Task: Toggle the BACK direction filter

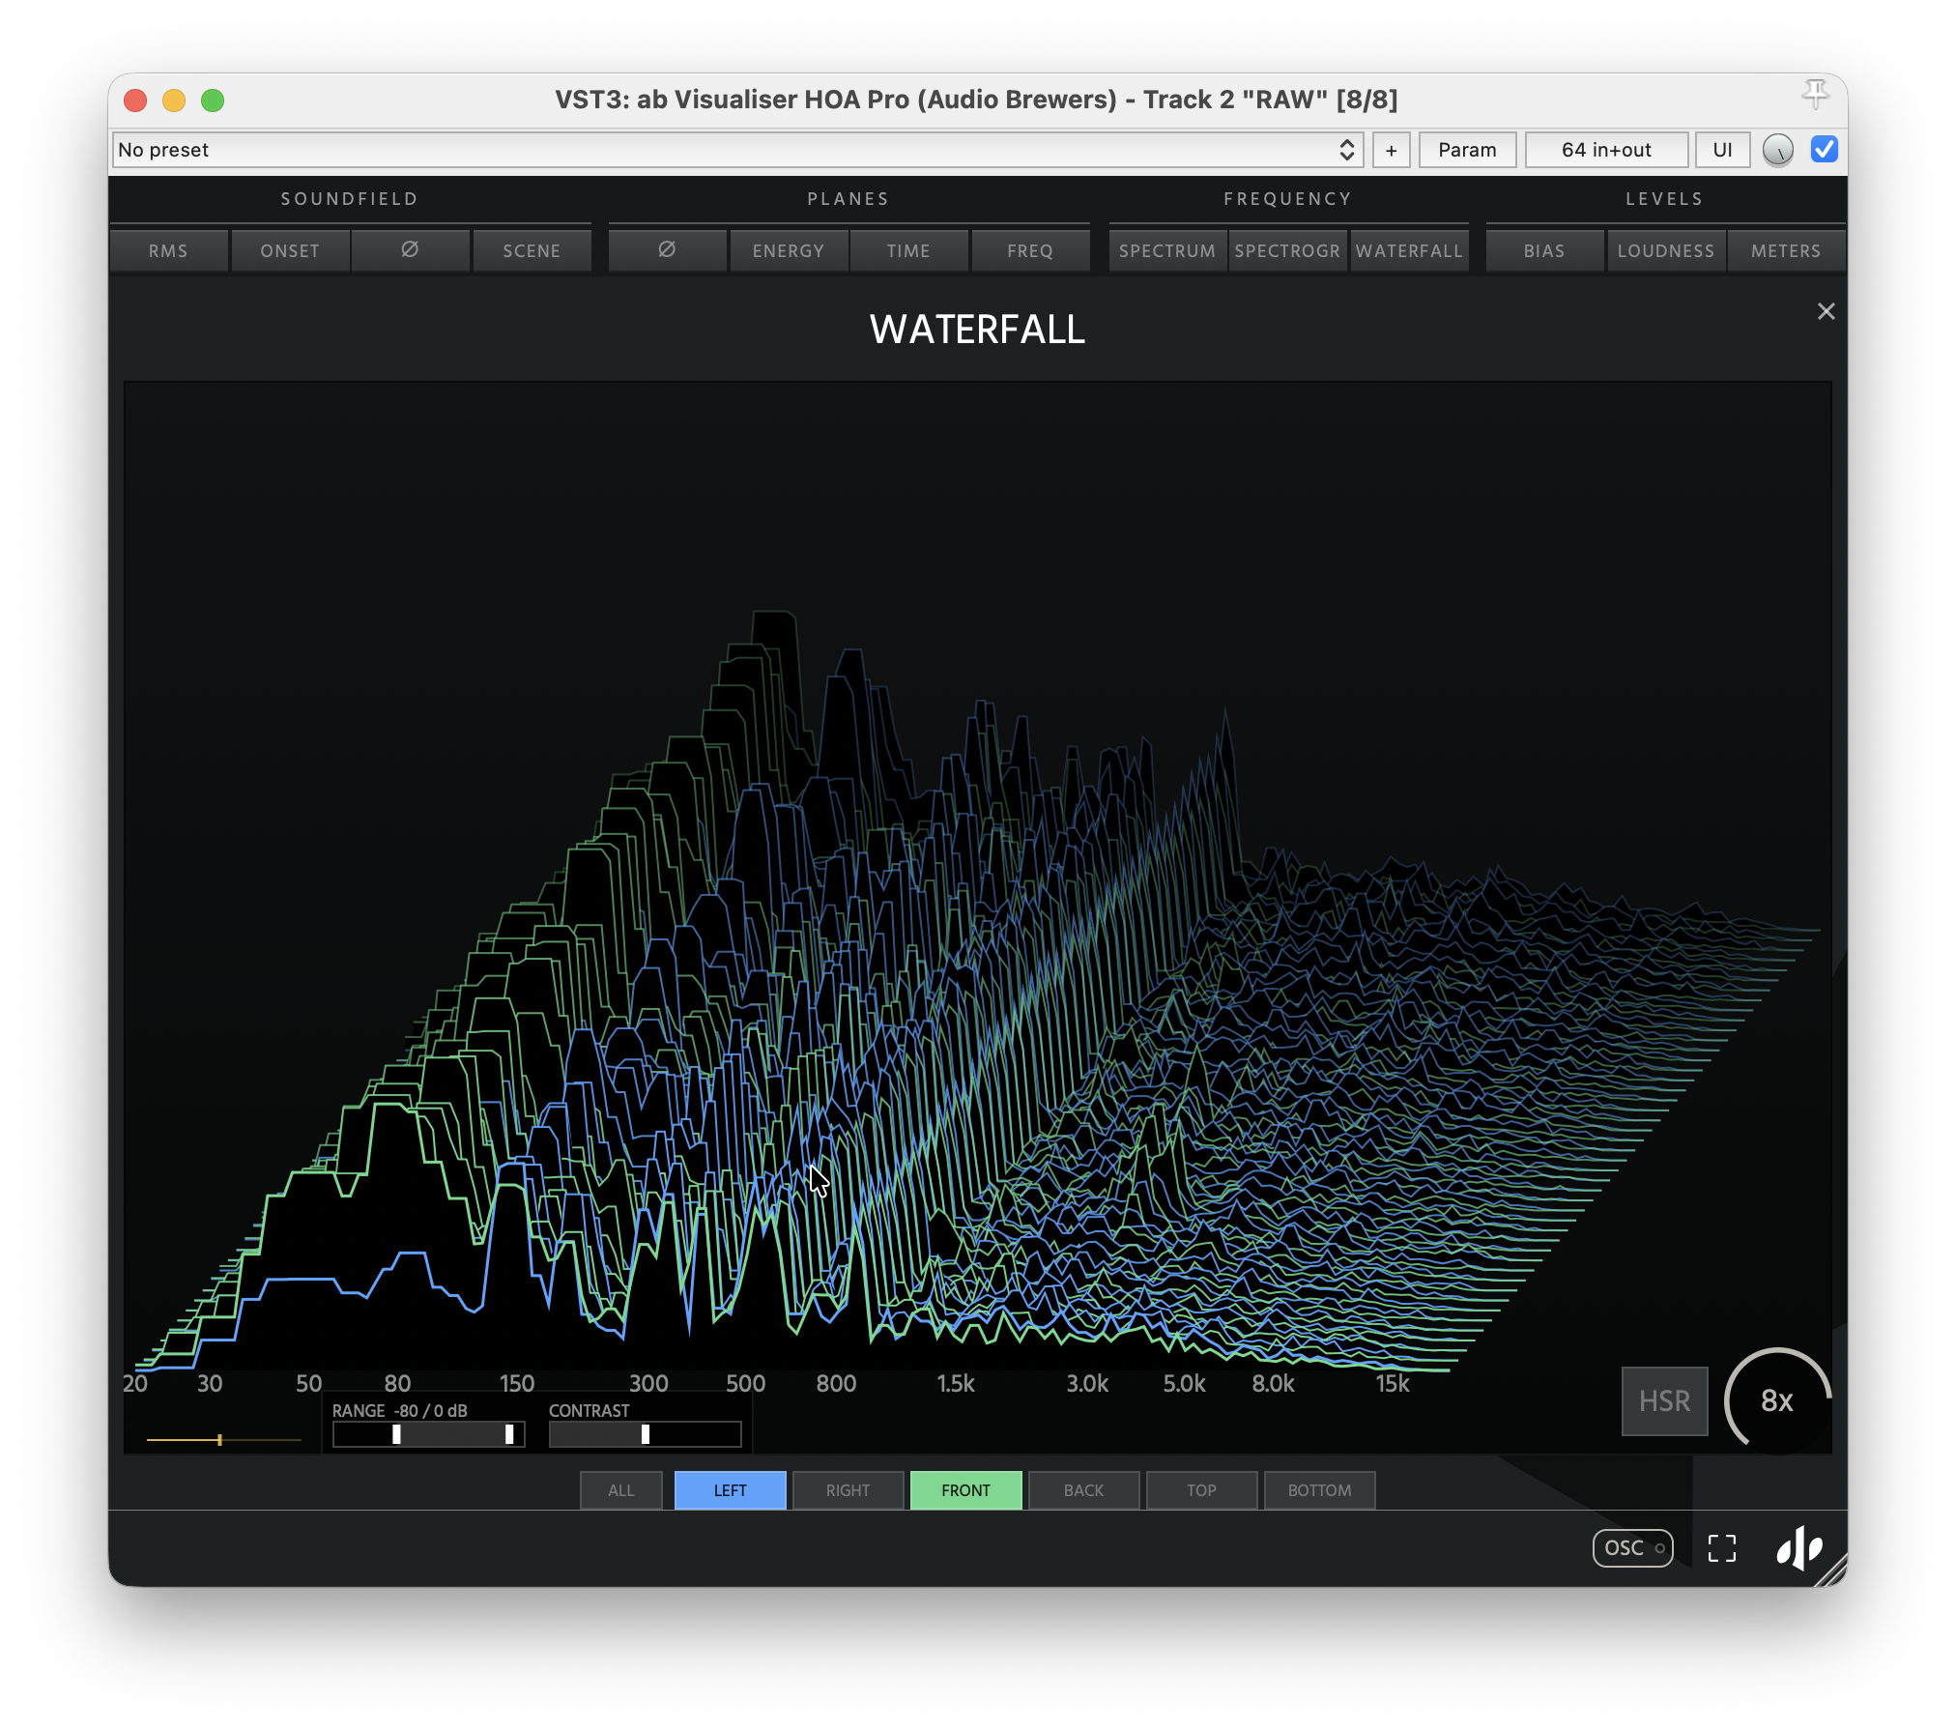Action: click(1084, 1490)
